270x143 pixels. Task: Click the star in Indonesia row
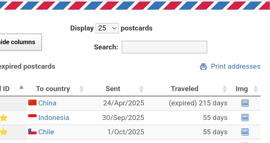pyautogui.click(x=3, y=118)
